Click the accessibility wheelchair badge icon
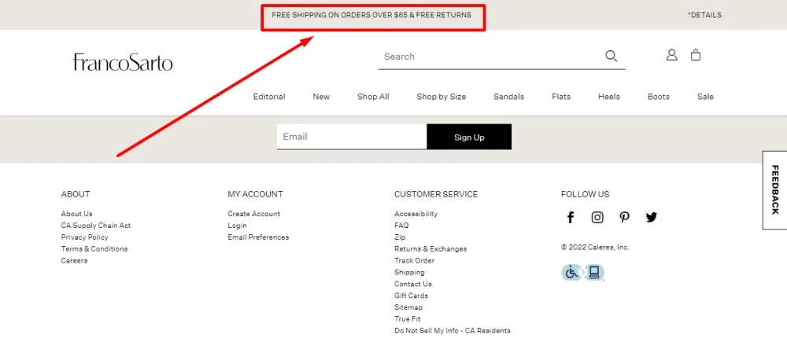This screenshot has width=787, height=360. click(582, 272)
